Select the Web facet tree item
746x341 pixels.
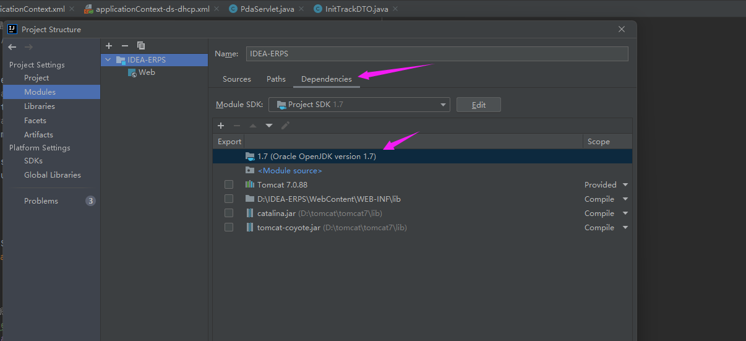[x=147, y=72]
